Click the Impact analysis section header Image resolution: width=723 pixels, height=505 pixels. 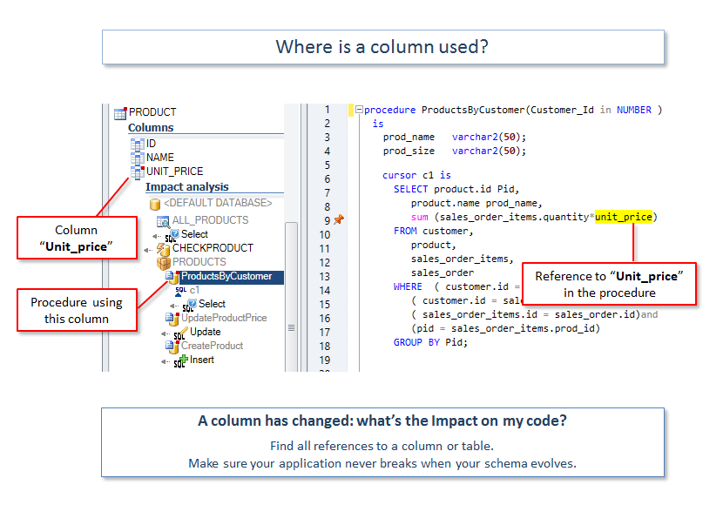(x=186, y=186)
